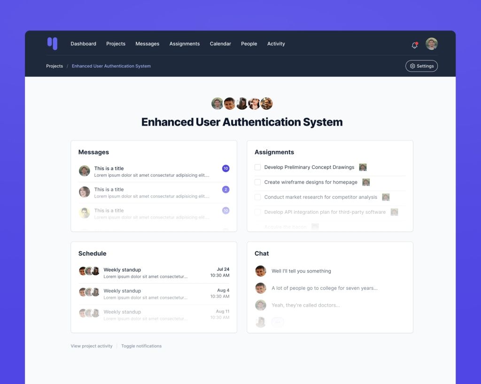The width and height of the screenshot is (481, 384).
Task: Click avatar beside 'Well I'll tell you something'
Action: (x=261, y=271)
